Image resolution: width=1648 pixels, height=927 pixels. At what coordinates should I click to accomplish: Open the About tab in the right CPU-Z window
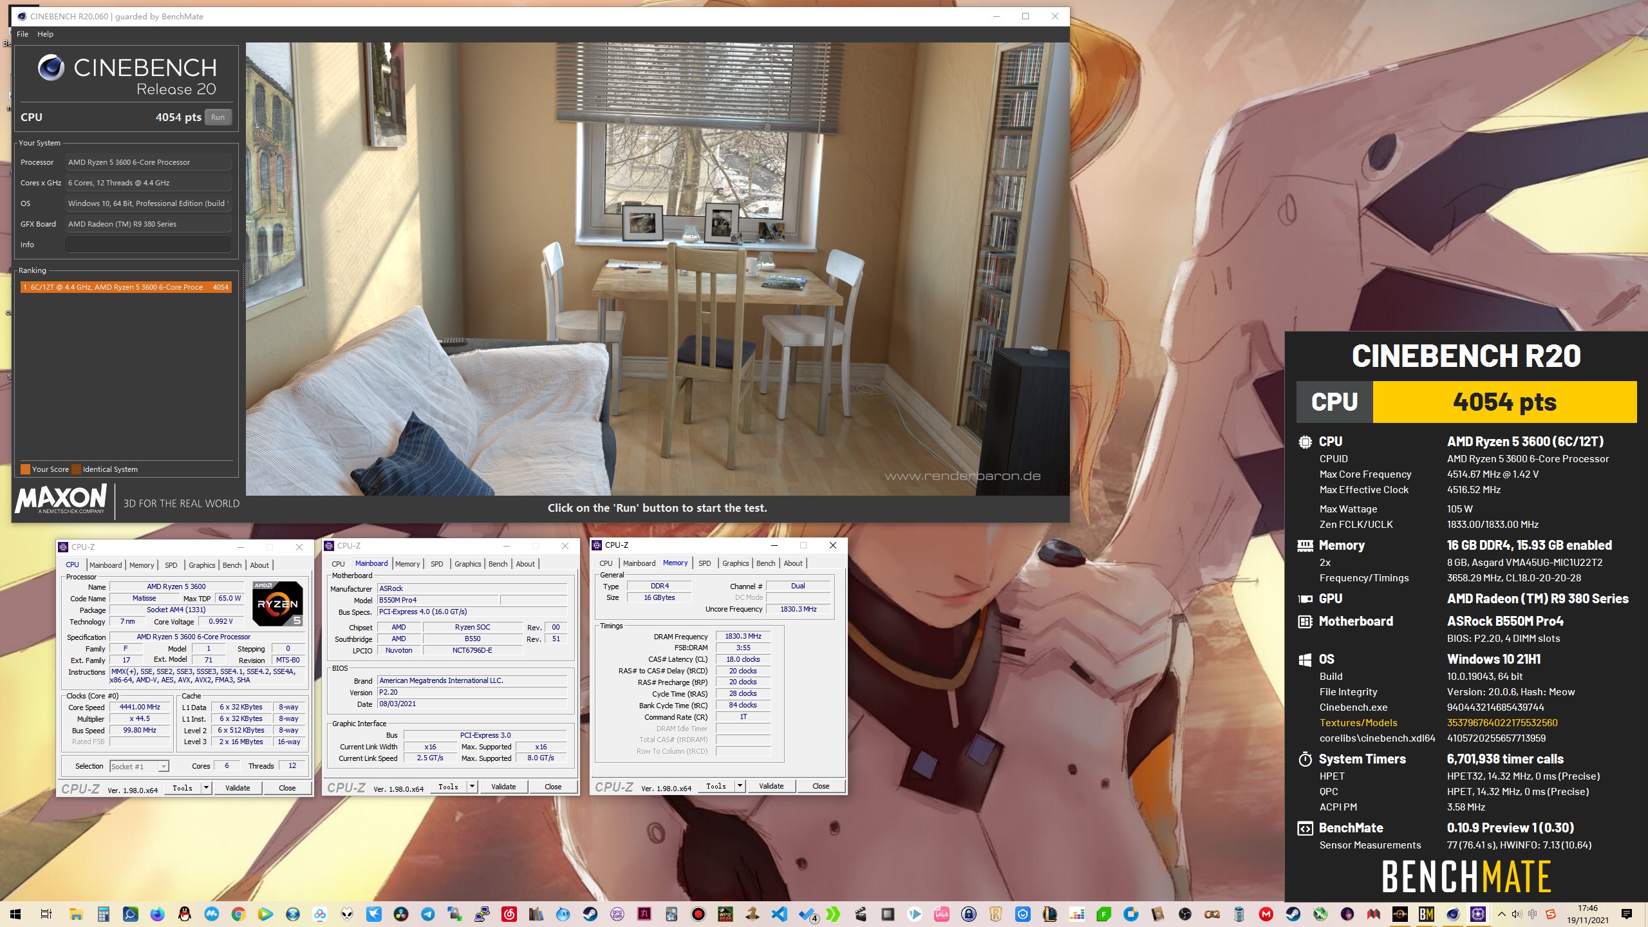(x=793, y=563)
